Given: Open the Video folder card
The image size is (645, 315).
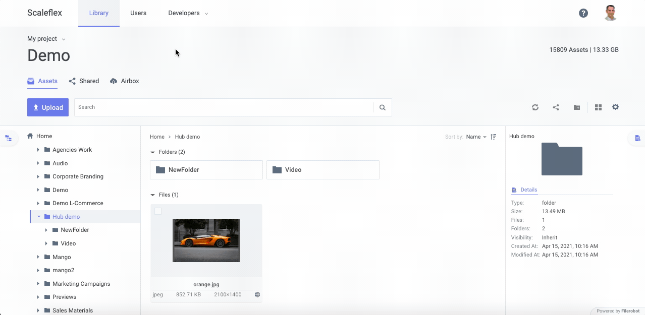Looking at the screenshot, I should point(323,170).
